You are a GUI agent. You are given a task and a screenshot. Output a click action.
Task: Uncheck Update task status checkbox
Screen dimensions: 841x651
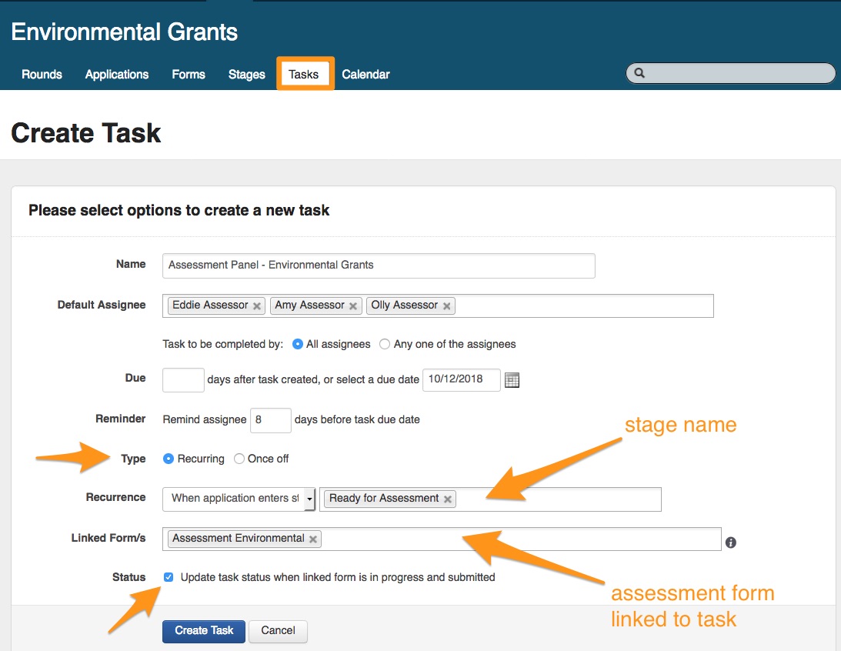coord(169,577)
